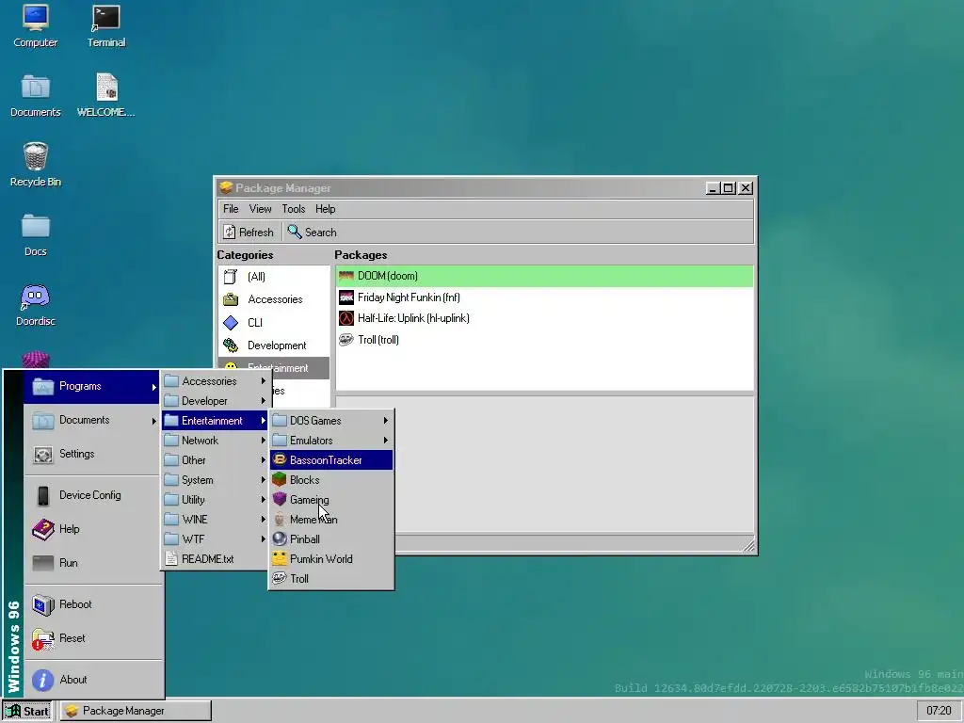Expand the DOS Games submenu
Viewport: 964px width, 723px height.
(x=331, y=421)
